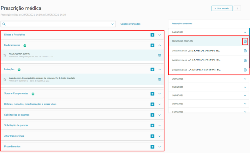Click the Inalações heading text
Screen dimensions: 250x153
tap(9, 69)
